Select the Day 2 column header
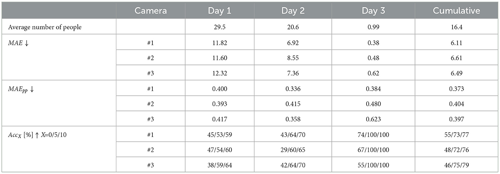Screen dimensions: 500x174 pyautogui.click(x=293, y=11)
